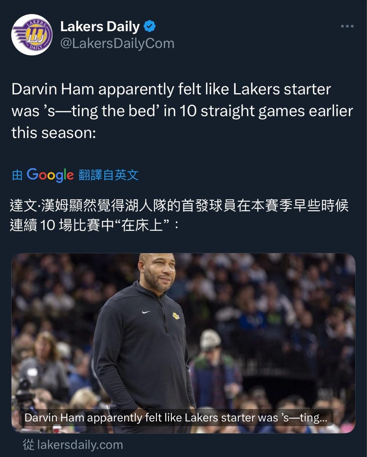Open the three-dot more options menu
Screen dimensions: 367x457
[x=347, y=26]
